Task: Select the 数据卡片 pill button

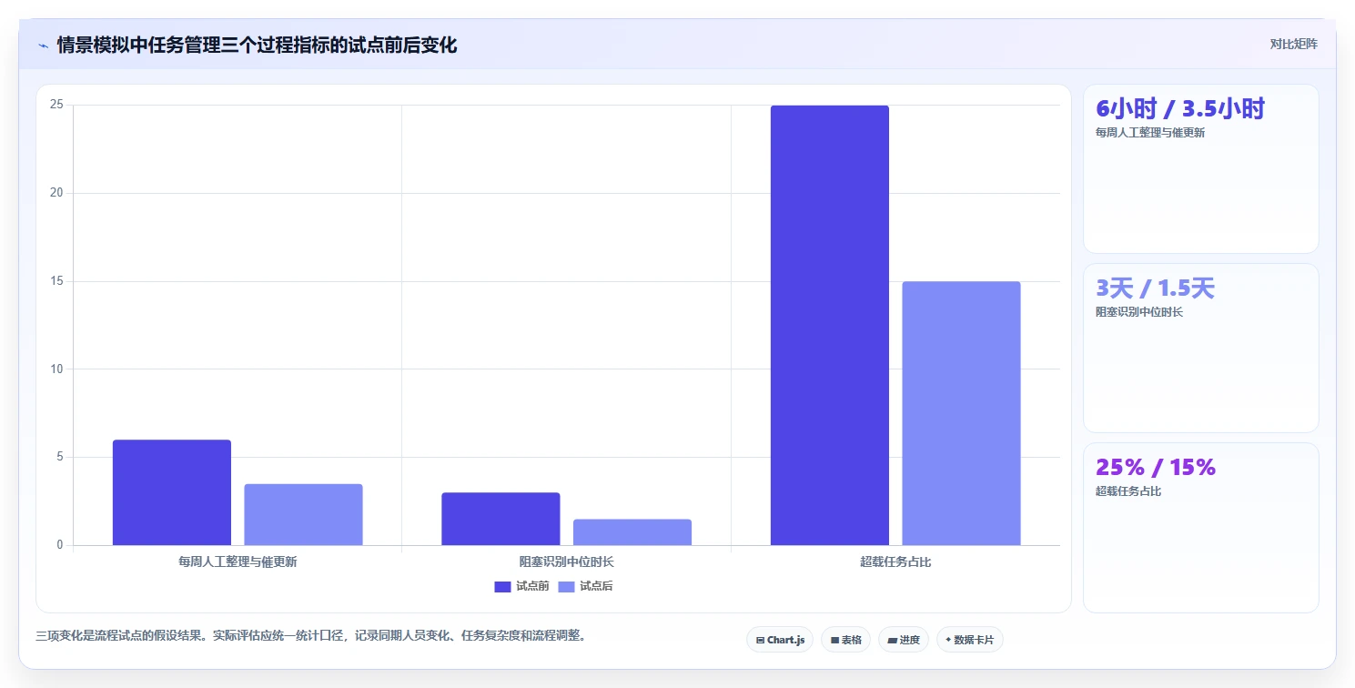Action: tap(970, 640)
